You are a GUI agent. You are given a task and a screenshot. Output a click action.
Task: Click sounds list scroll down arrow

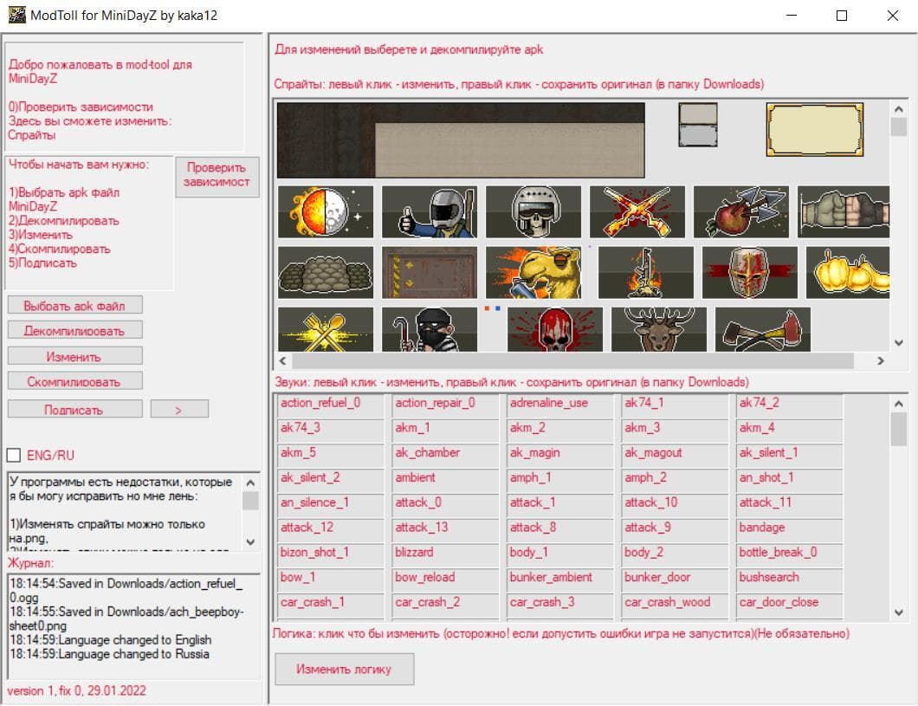tap(899, 612)
